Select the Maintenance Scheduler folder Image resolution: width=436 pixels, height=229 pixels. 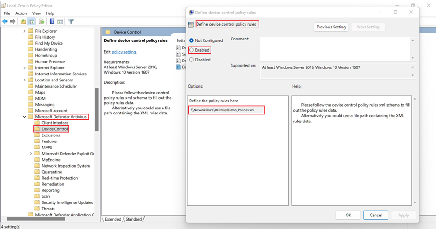(56, 86)
